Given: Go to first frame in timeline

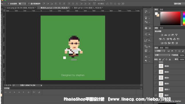Looking at the screenshot, I should [x=5, y=92].
